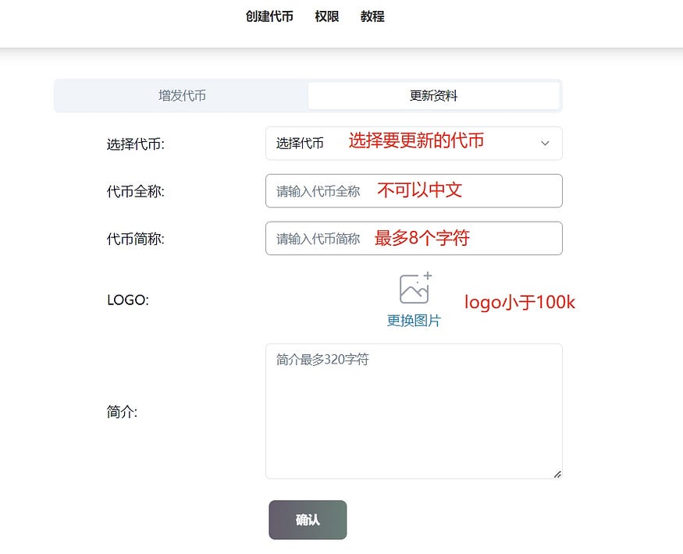Open the 选择代币 dropdown
Image resolution: width=683 pixels, height=554 pixels.
(x=414, y=144)
